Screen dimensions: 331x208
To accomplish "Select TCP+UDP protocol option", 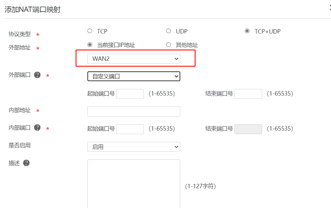I will click(x=247, y=31).
